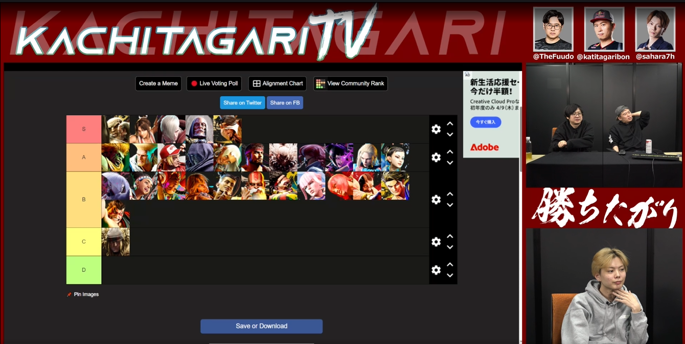Move S tier row up with arrow

[450, 124]
